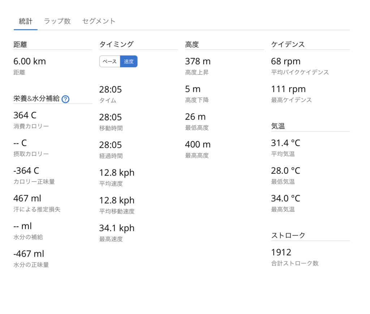
Task: Click the 水分の補給 empty ml value
Action: tap(22, 226)
